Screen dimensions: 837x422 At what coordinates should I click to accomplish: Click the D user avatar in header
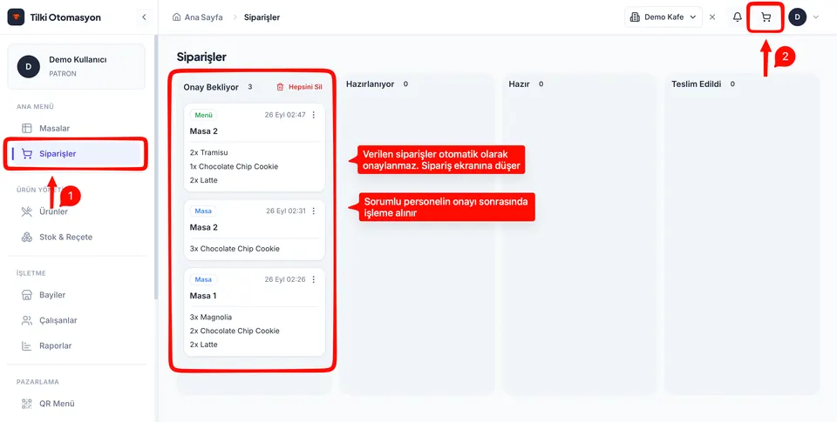click(798, 17)
